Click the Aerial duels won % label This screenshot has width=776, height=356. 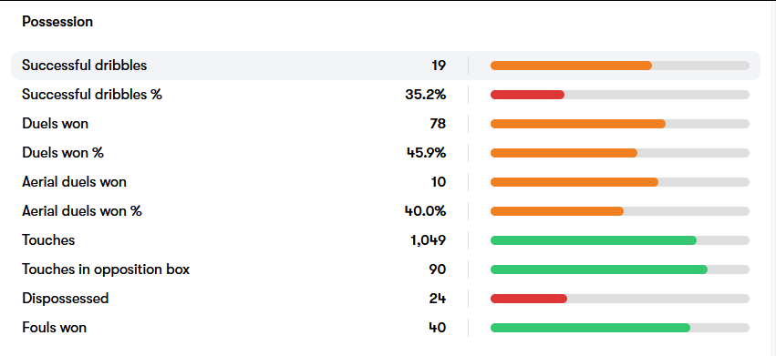[x=82, y=211]
